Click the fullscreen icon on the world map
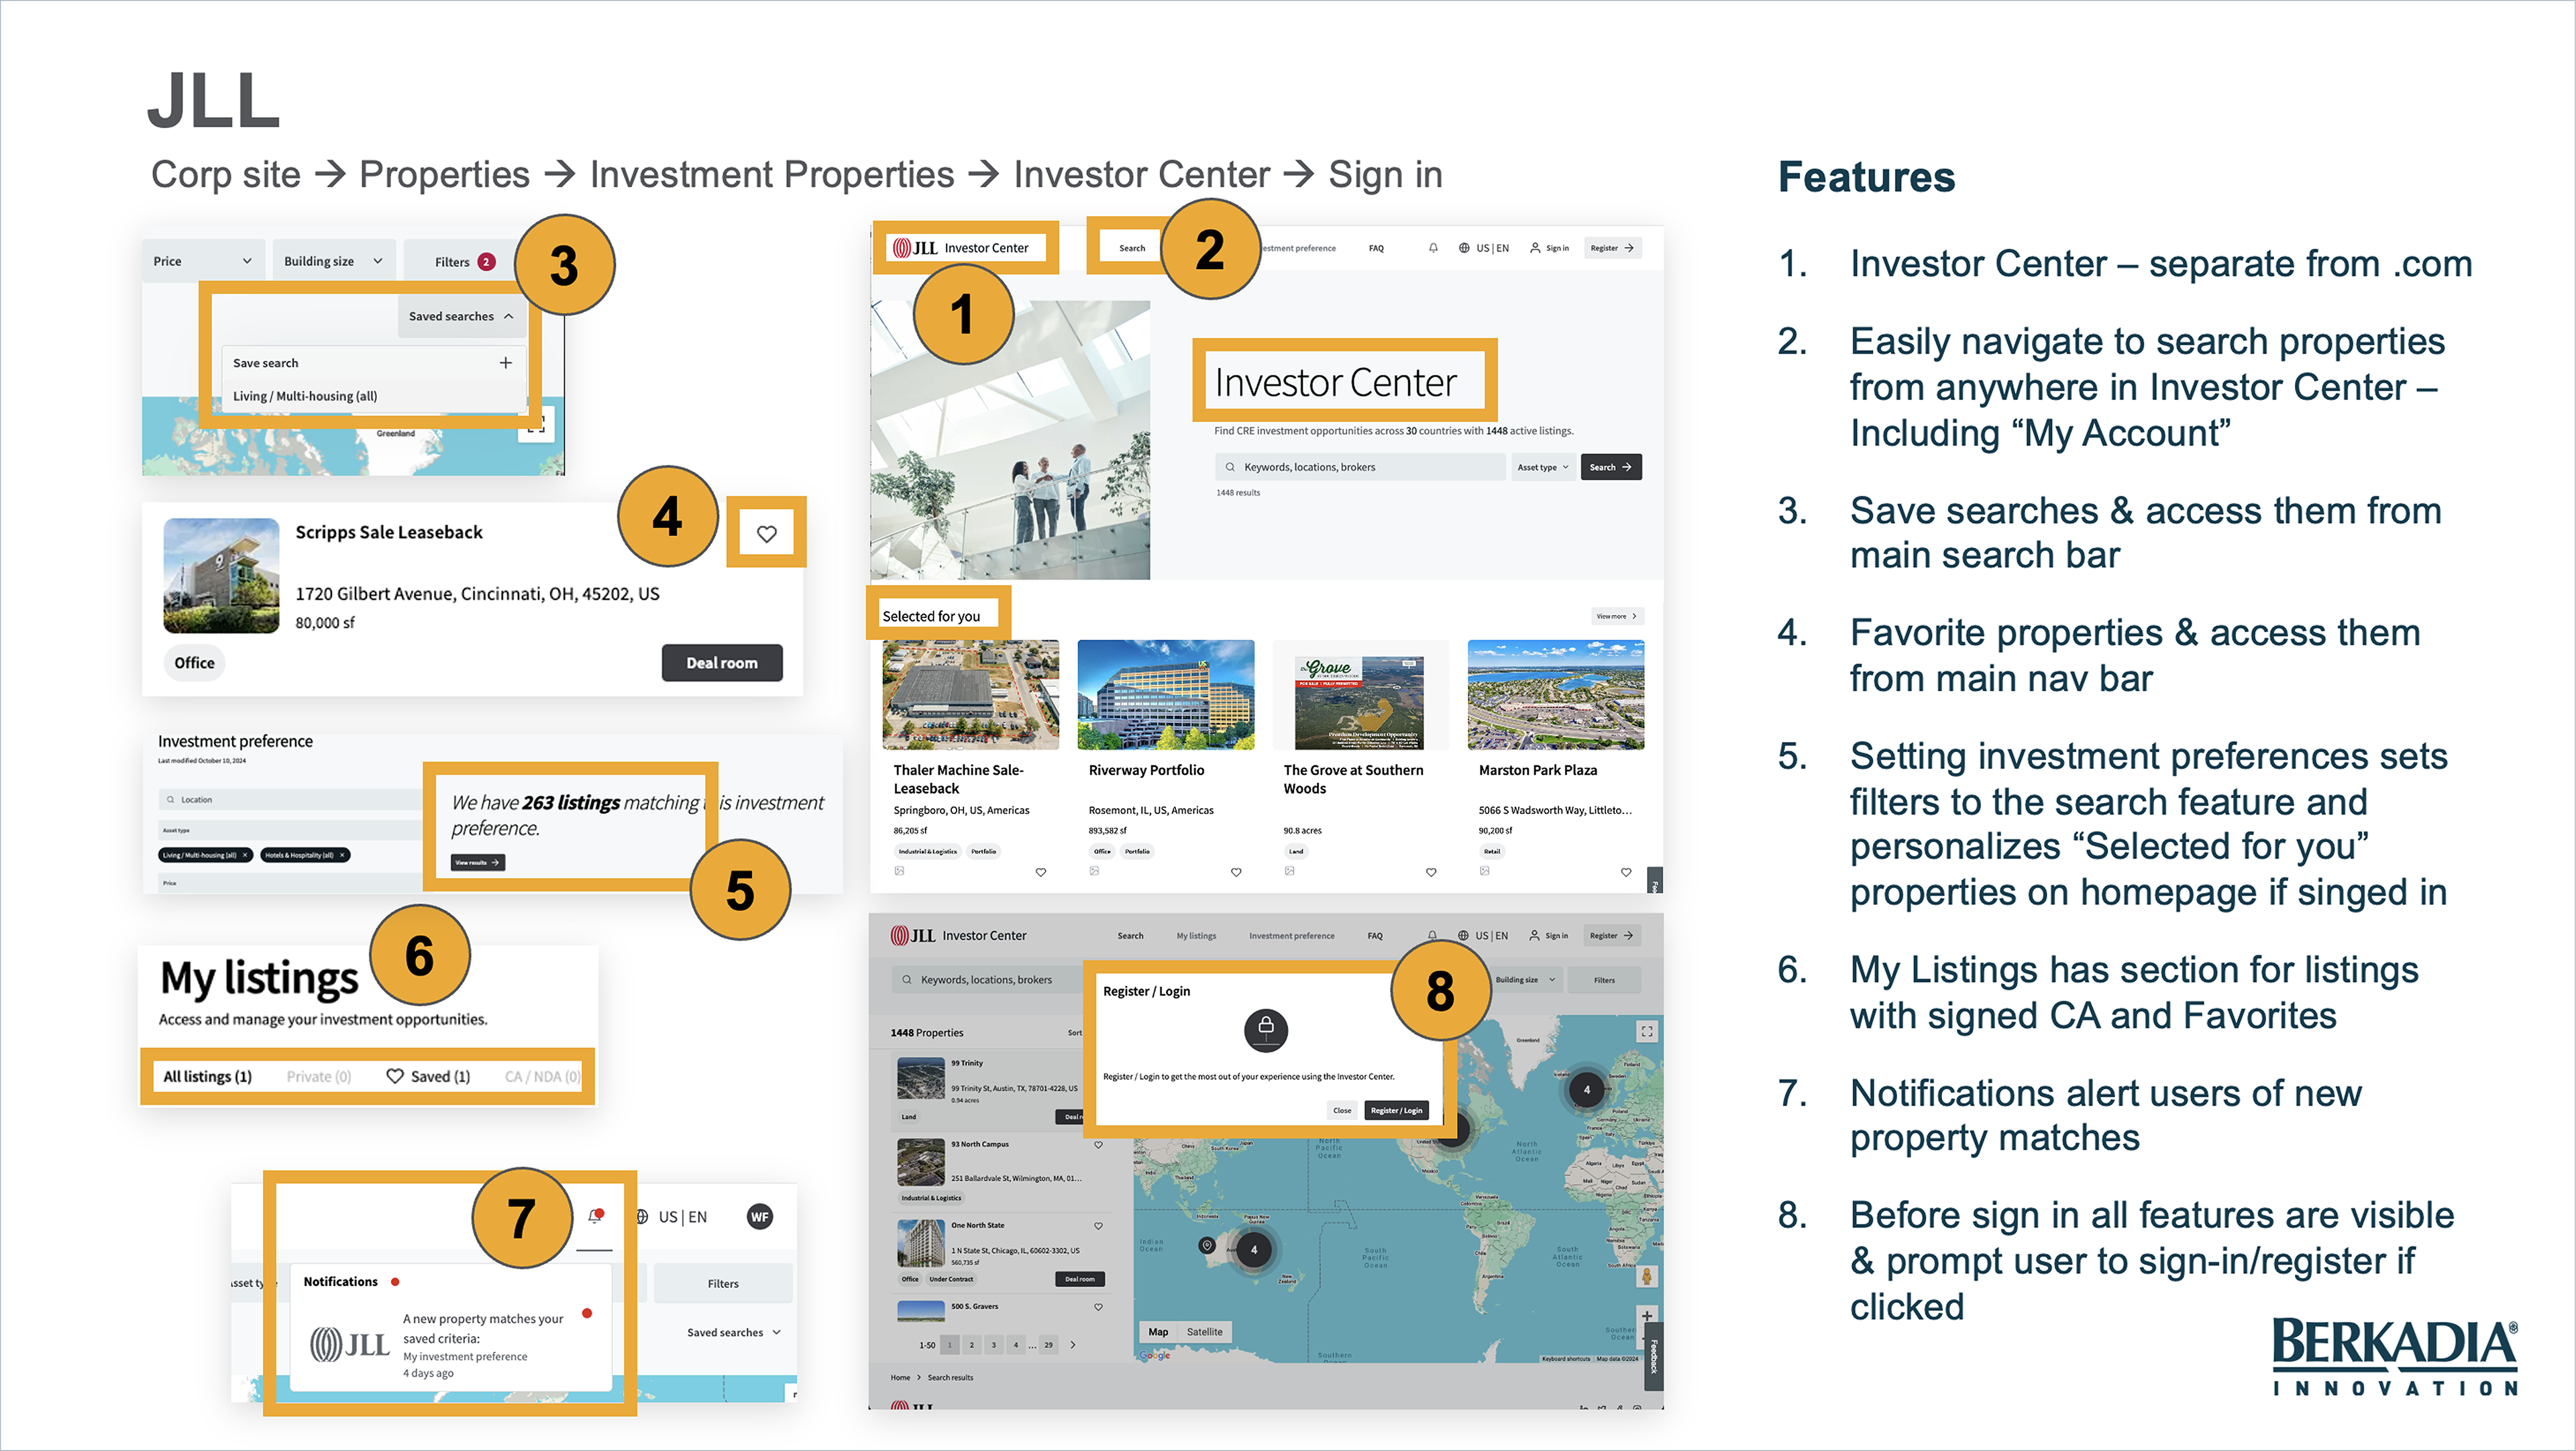Screen dimensions: 2576x1451 click(1646, 1031)
